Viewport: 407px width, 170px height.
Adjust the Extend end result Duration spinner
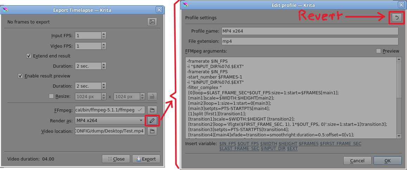(x=104, y=66)
